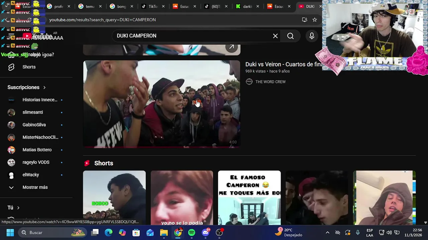The height and width of the screenshot is (240, 428).
Task: Switch to the bong tab
Action: tap(121, 6)
